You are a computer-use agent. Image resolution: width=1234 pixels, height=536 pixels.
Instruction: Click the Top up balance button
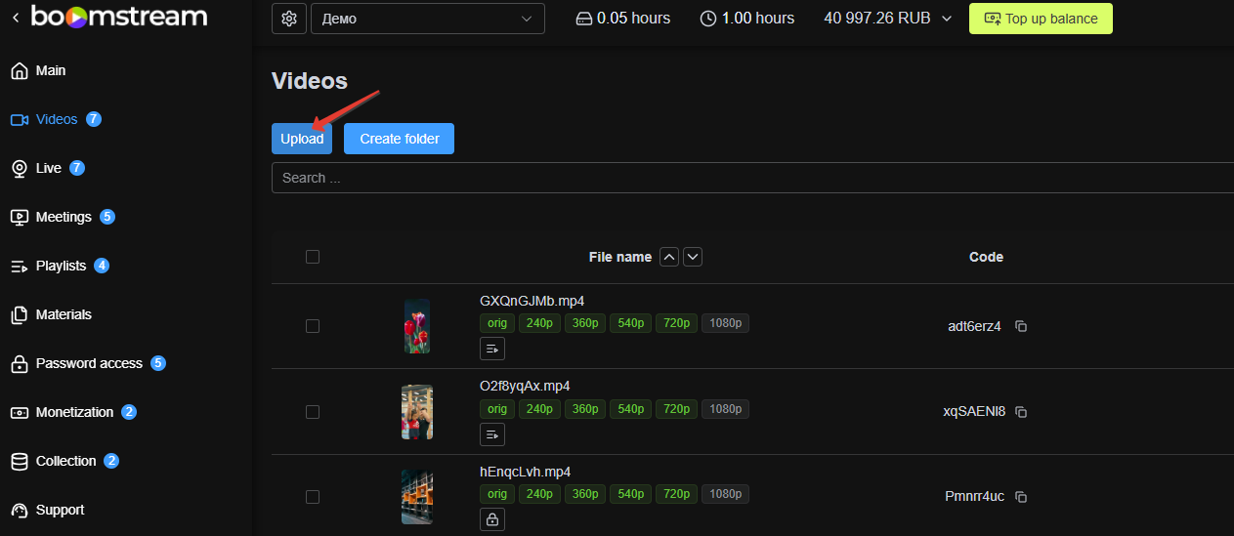tap(1041, 19)
